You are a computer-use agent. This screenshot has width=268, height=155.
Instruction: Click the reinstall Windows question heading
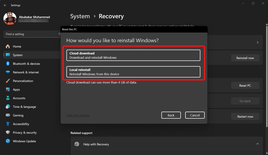(x=113, y=40)
